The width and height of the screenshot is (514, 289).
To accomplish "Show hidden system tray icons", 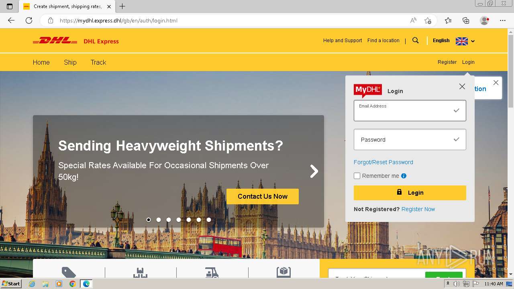I will click(x=448, y=284).
